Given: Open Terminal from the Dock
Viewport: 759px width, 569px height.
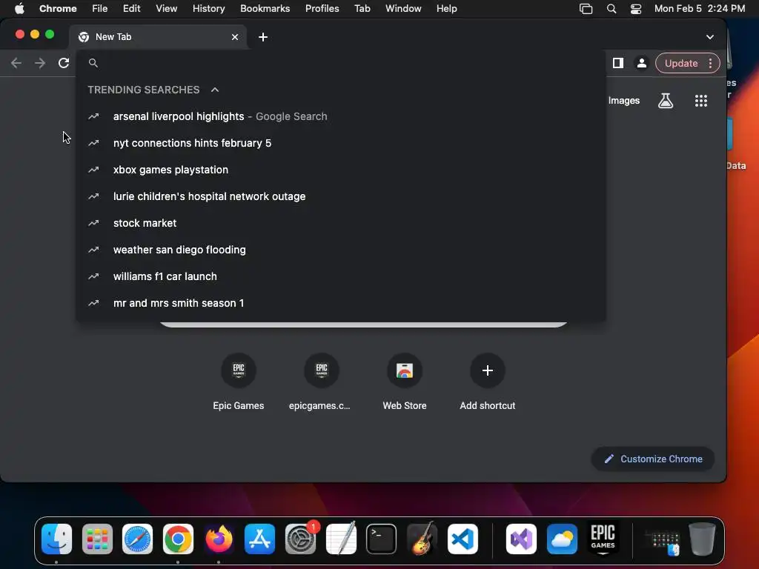Looking at the screenshot, I should pos(382,539).
